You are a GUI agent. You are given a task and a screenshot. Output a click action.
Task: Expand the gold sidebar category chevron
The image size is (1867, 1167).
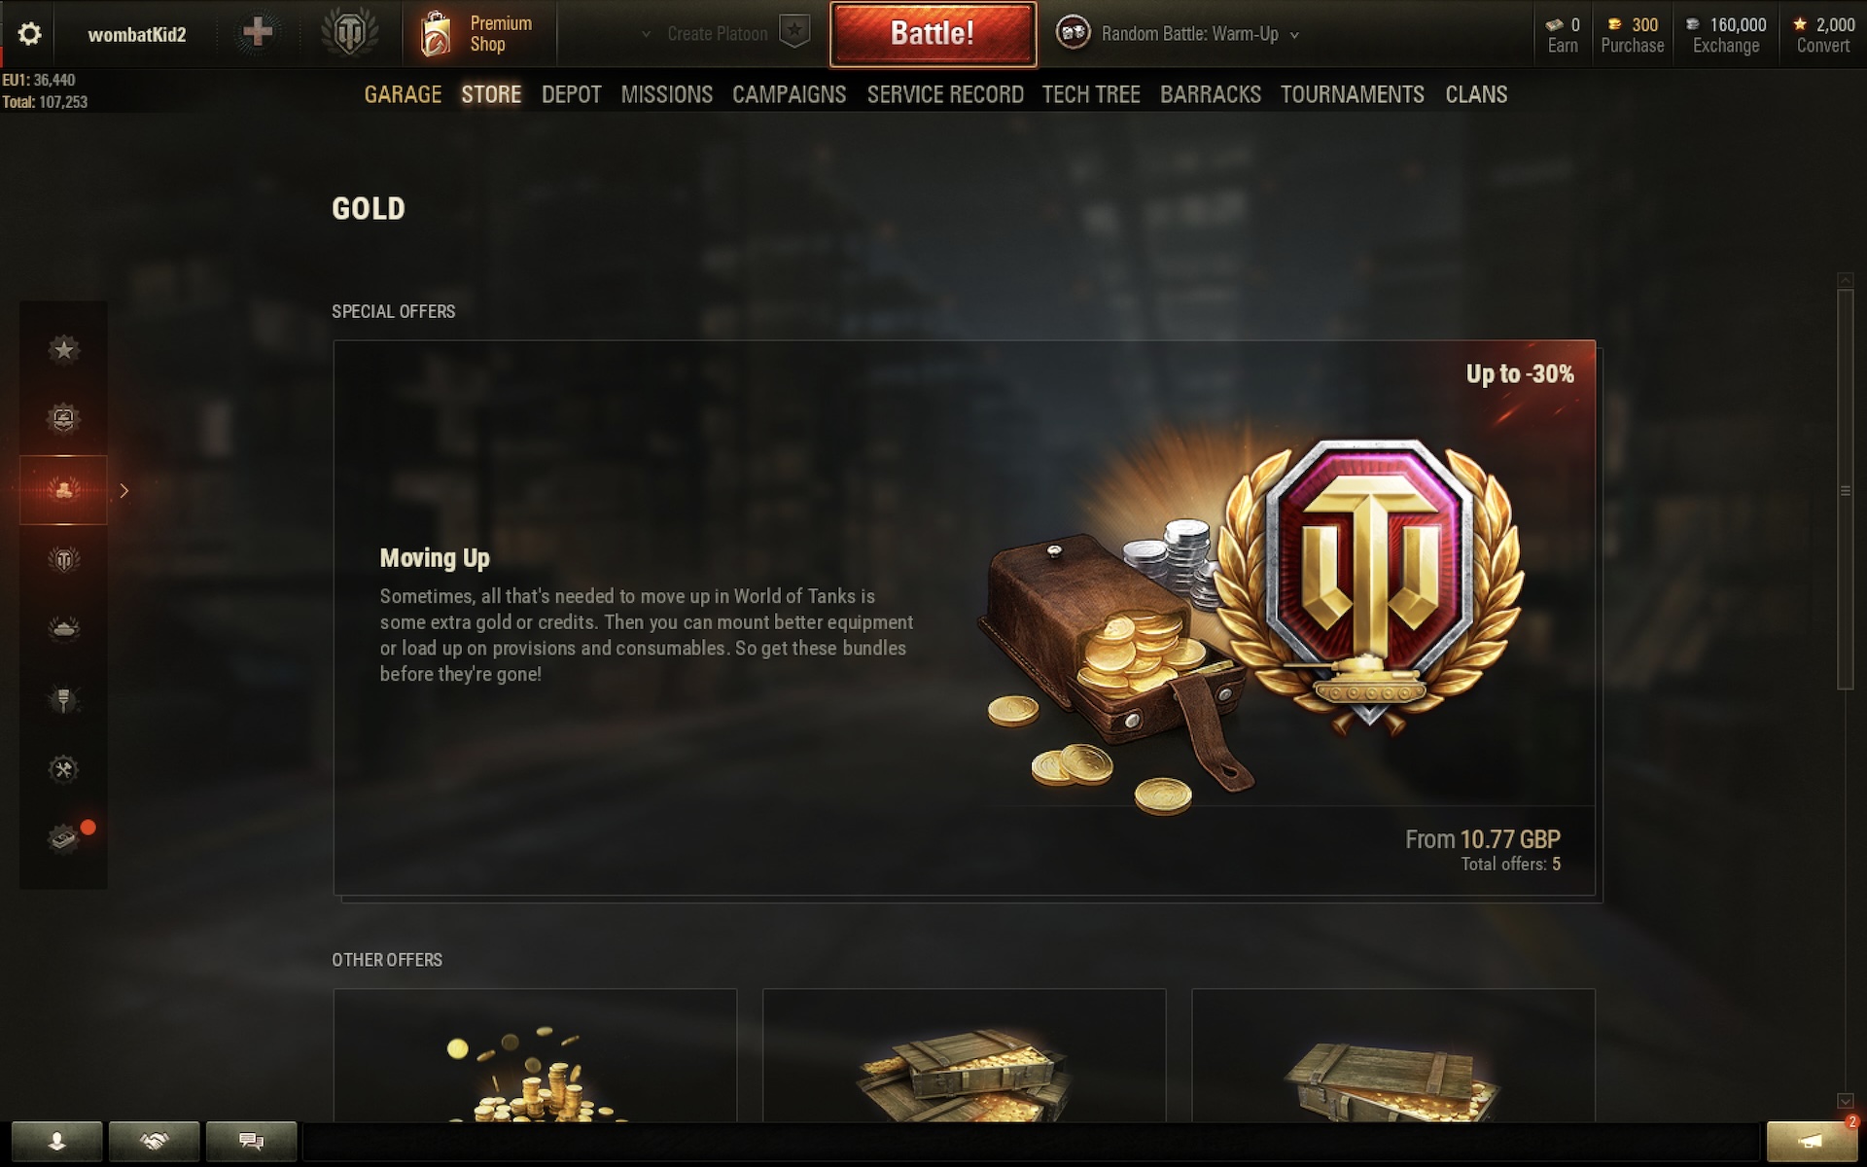124,491
